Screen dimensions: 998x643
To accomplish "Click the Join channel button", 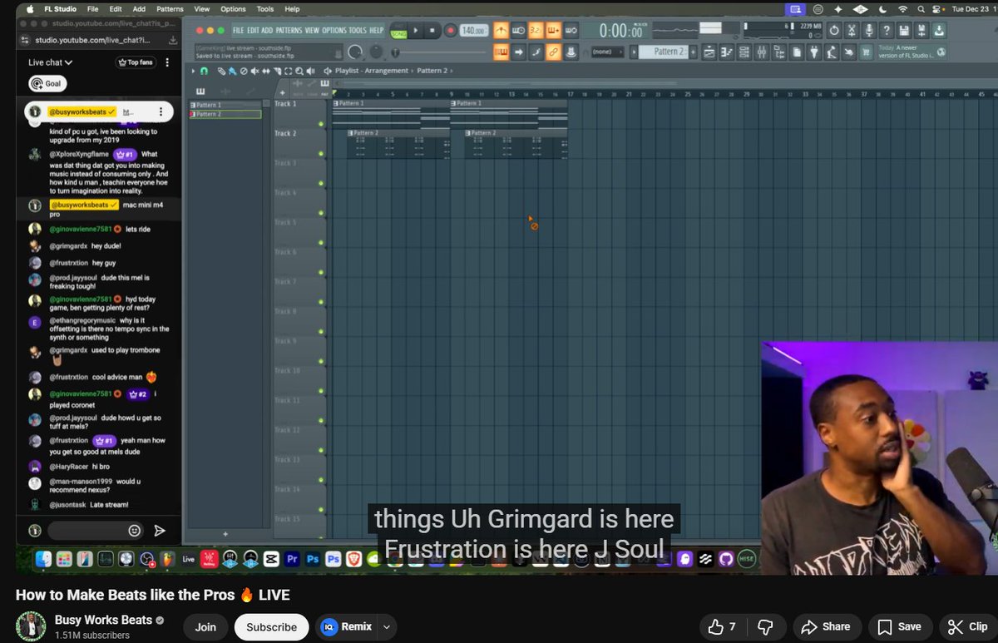I will pyautogui.click(x=205, y=626).
